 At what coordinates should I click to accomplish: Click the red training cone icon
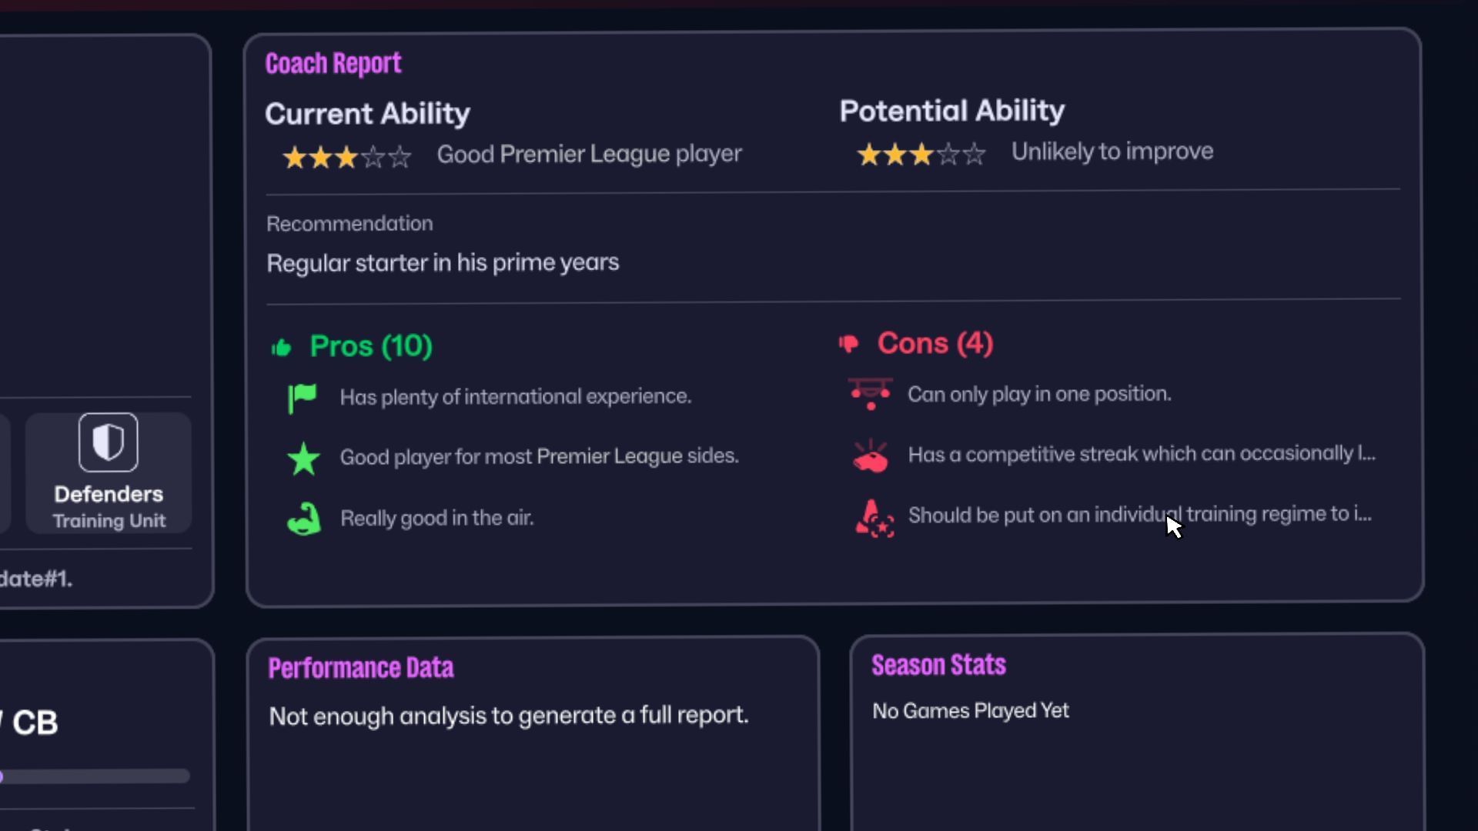tap(874, 518)
